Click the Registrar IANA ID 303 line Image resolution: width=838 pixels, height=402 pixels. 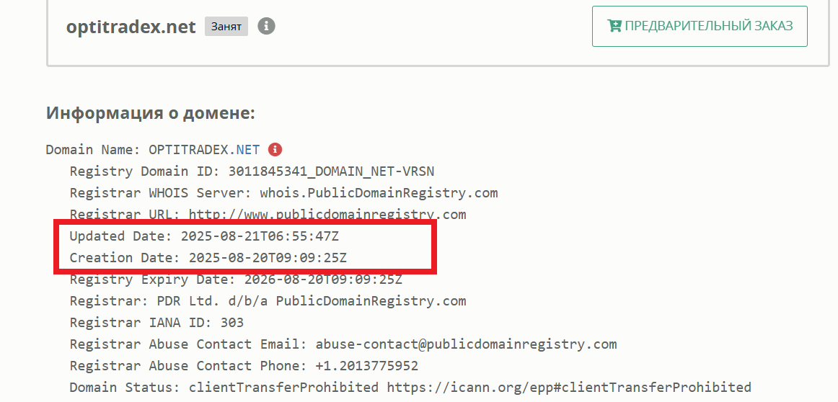[x=156, y=323]
